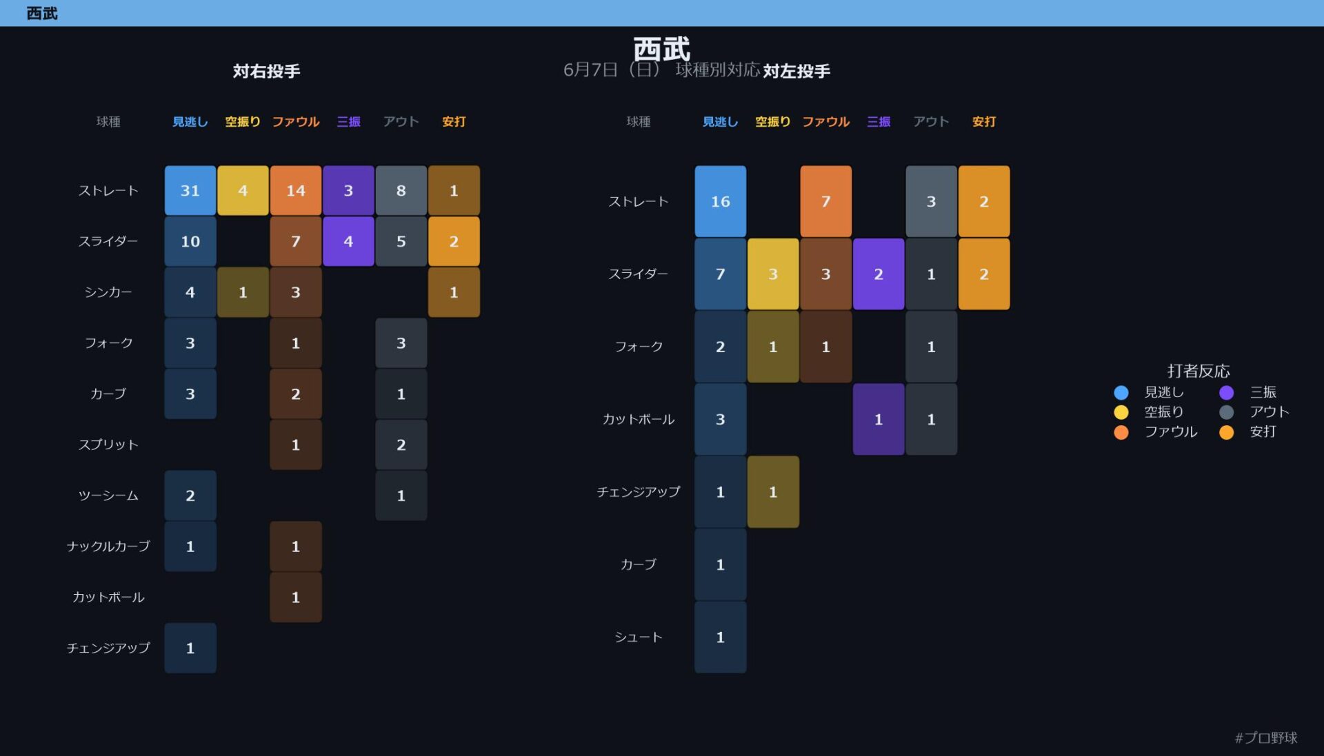This screenshot has width=1324, height=756.
Task: Select the シュート pitch type label
Action: [x=639, y=637]
